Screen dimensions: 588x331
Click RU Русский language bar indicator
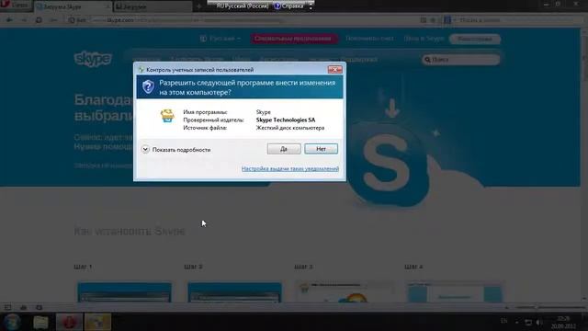pyautogui.click(x=243, y=6)
